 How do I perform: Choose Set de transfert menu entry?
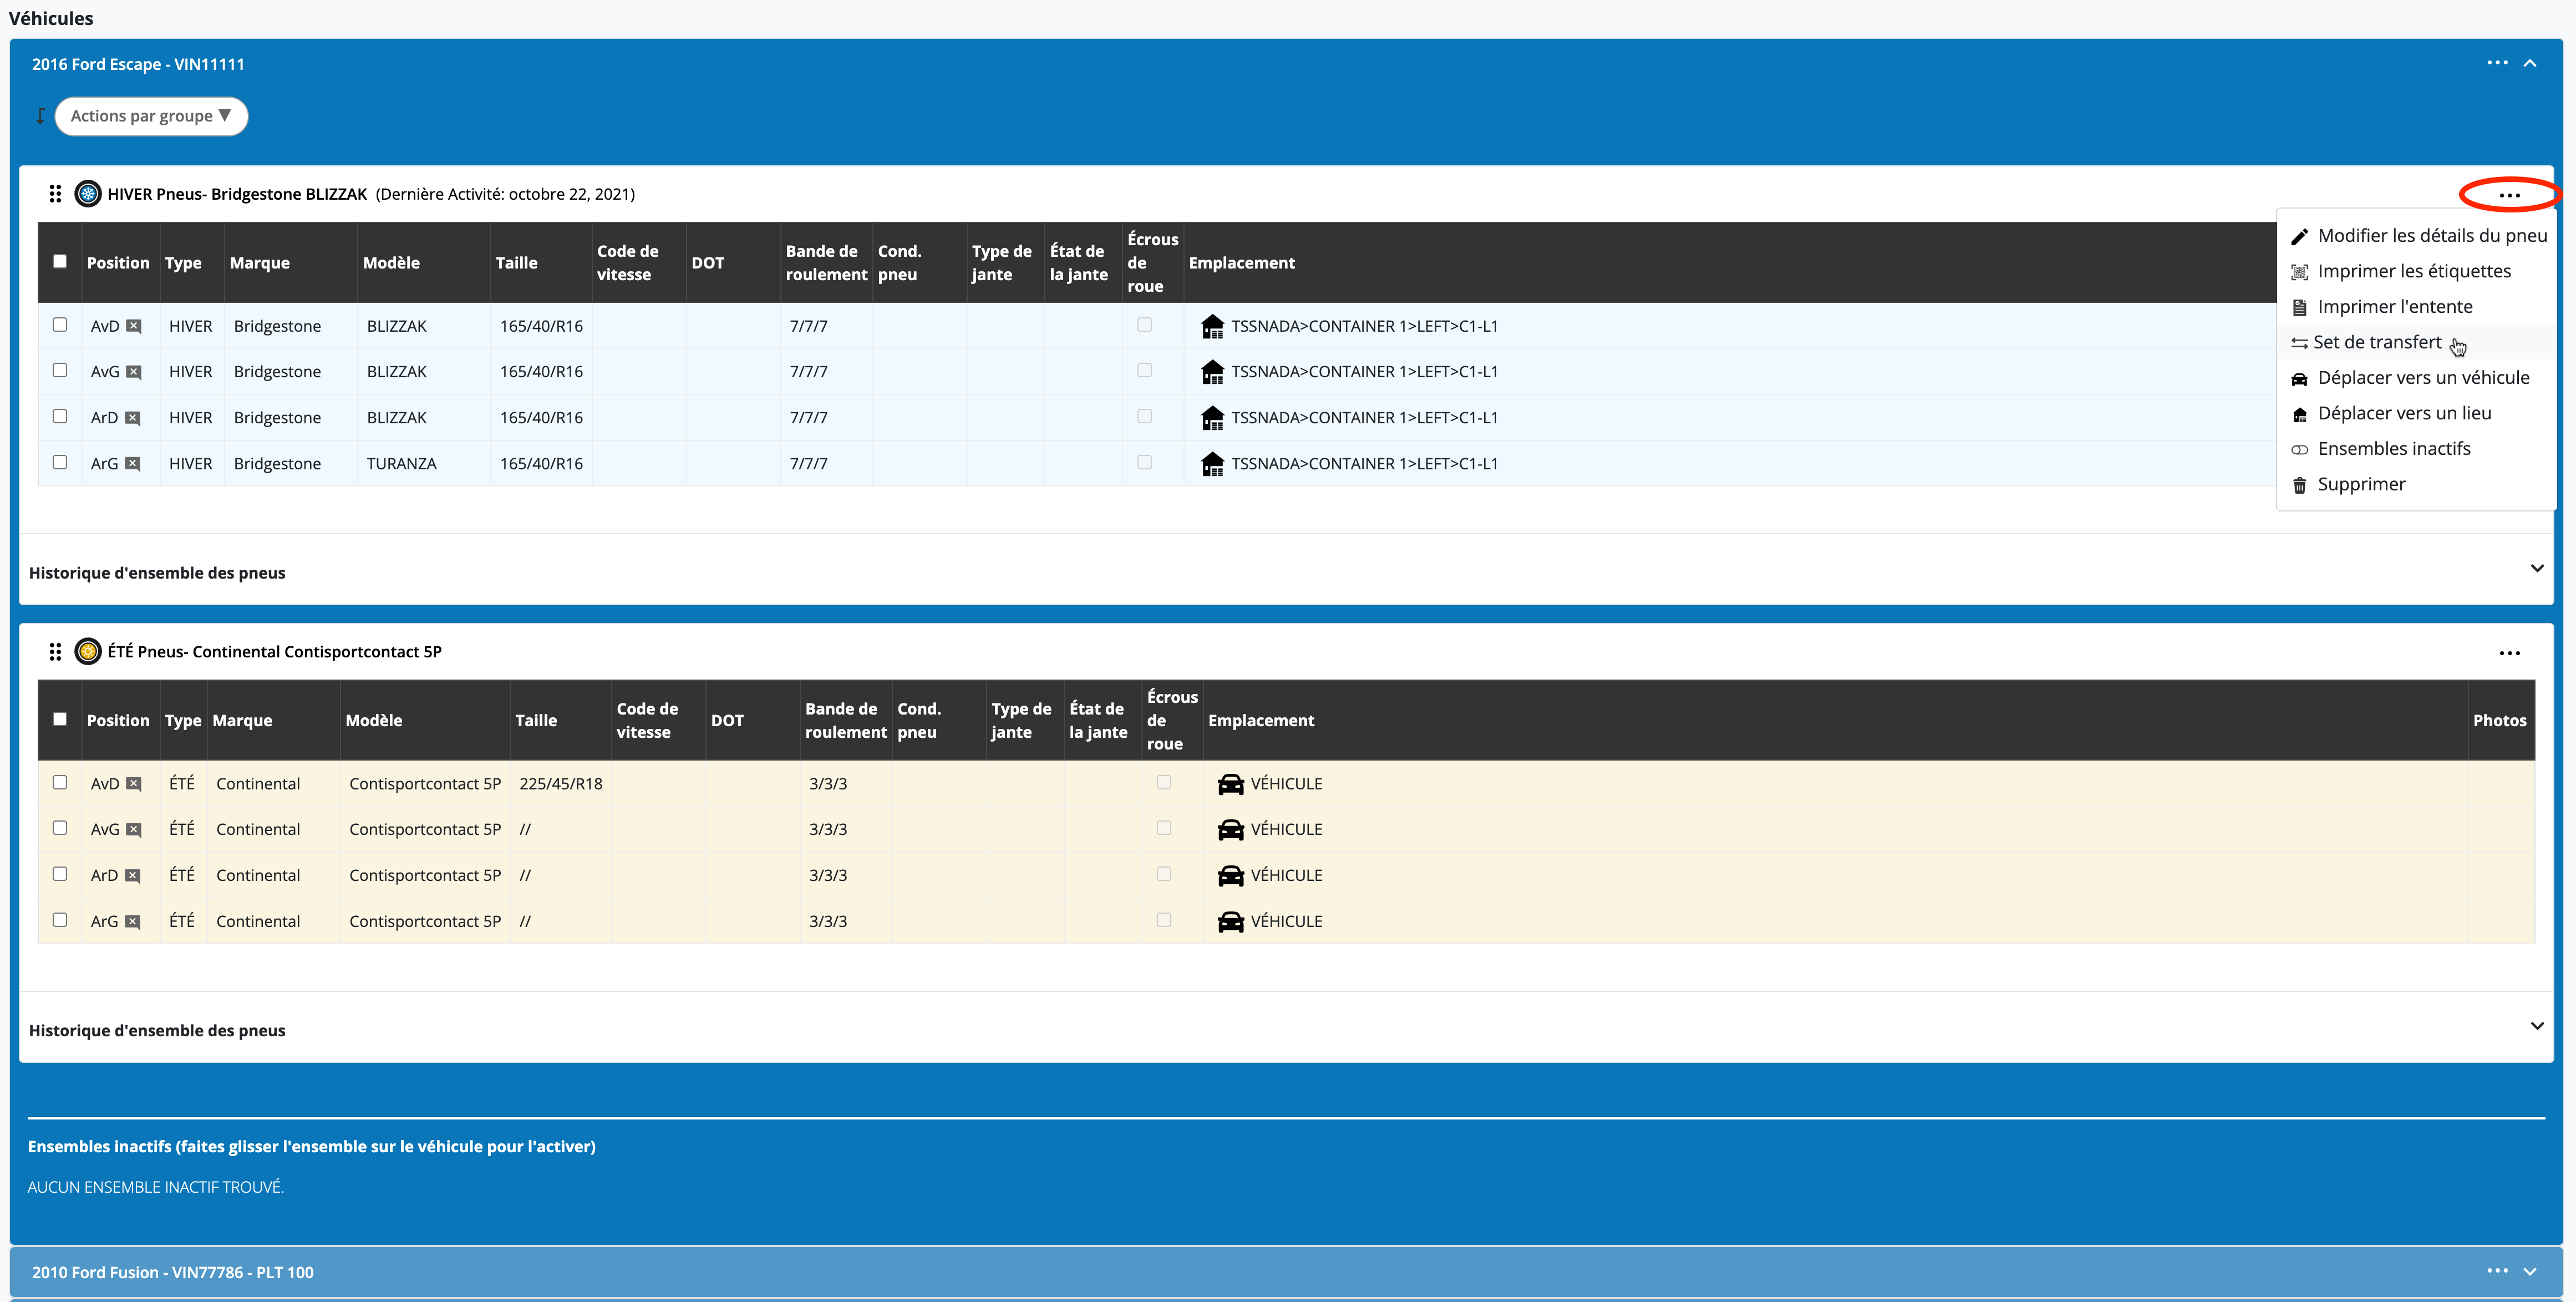click(2376, 343)
